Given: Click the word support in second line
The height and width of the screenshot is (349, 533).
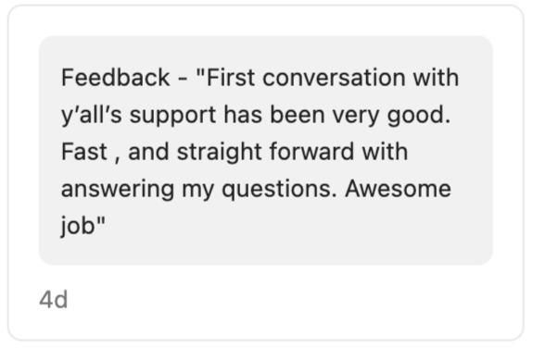Looking at the screenshot, I should click(x=172, y=116).
